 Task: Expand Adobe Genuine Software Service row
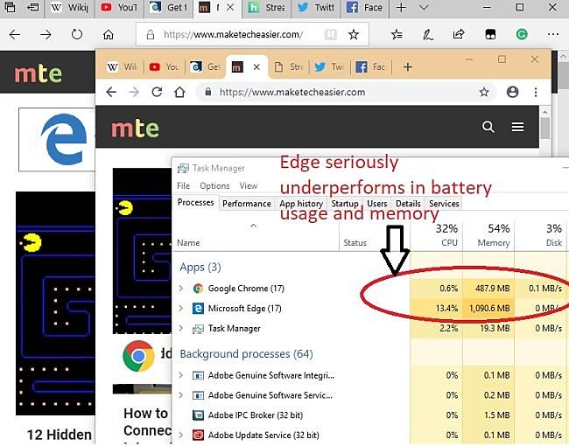(x=180, y=395)
